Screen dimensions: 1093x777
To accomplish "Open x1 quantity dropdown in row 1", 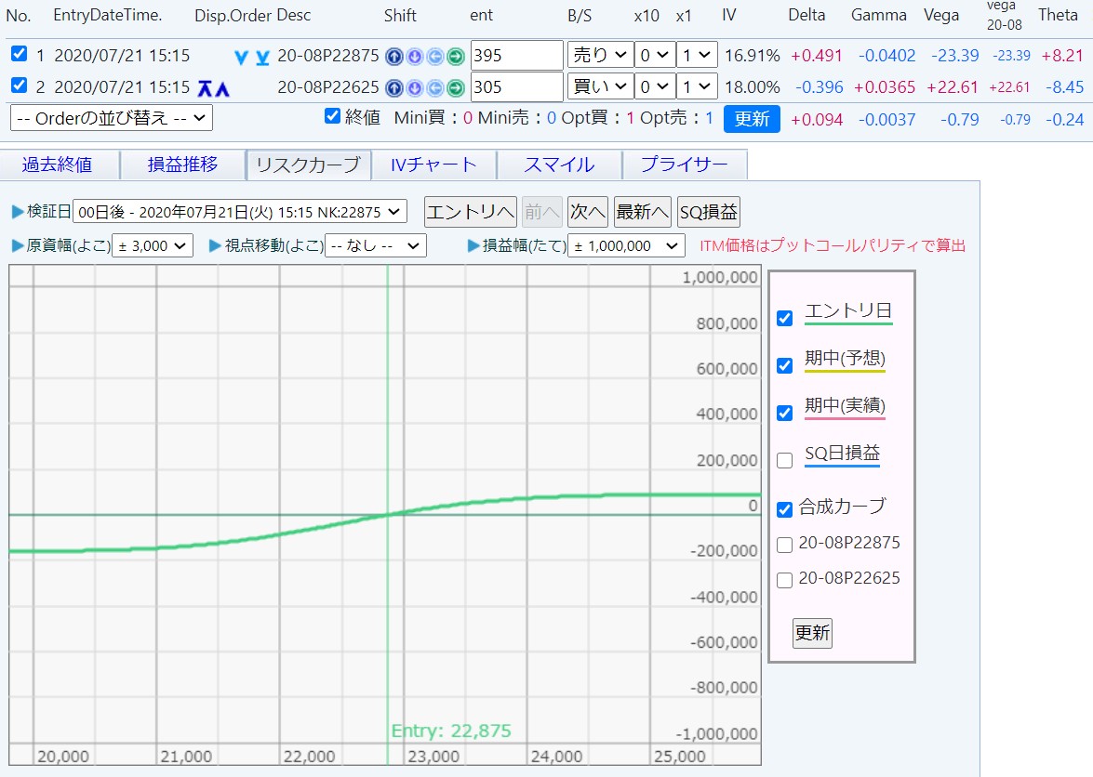I will point(697,55).
